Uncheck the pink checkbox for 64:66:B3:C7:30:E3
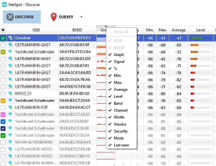This screenshot has height=166, width=216. click(x=3, y=114)
